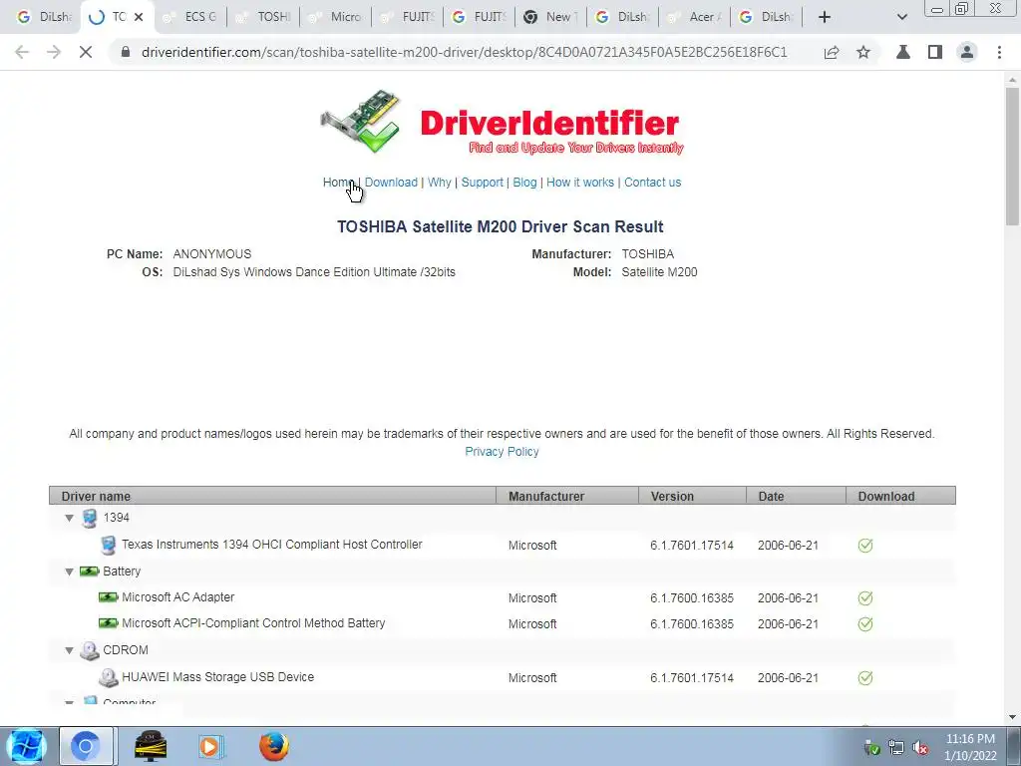Viewport: 1021px width, 766px height.
Task: Open the Contact us link
Action: 652,183
